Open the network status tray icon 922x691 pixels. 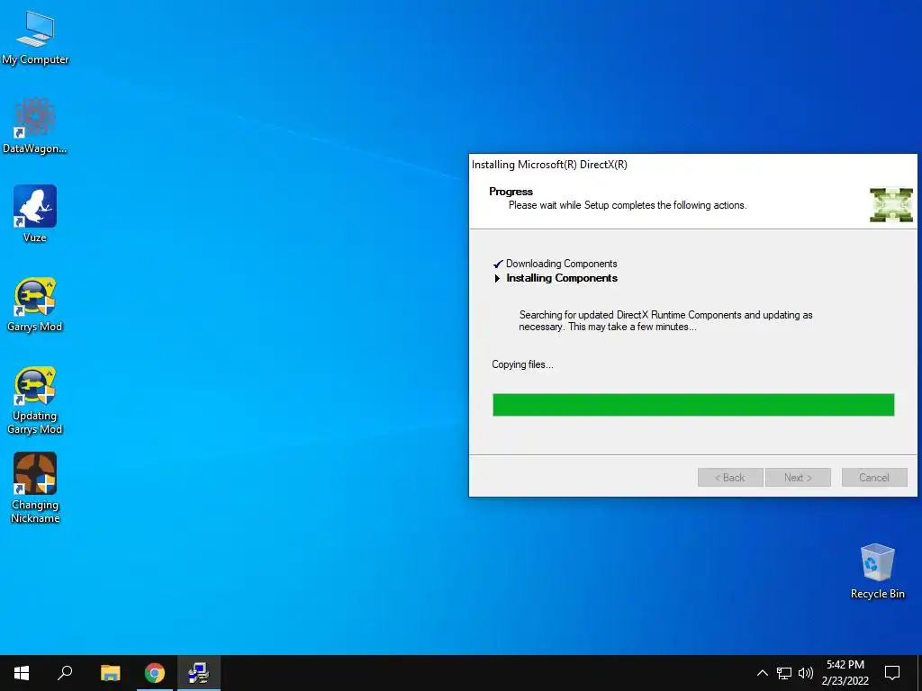pyautogui.click(x=784, y=673)
